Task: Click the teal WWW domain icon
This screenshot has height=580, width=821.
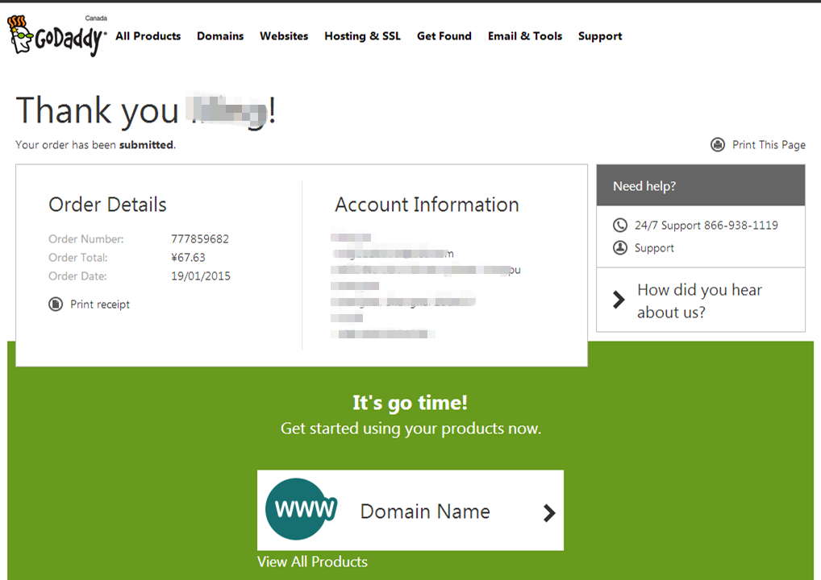Action: (301, 510)
